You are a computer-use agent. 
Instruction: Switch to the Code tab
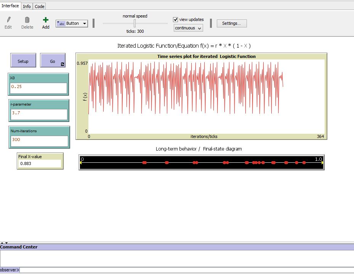(x=39, y=6)
